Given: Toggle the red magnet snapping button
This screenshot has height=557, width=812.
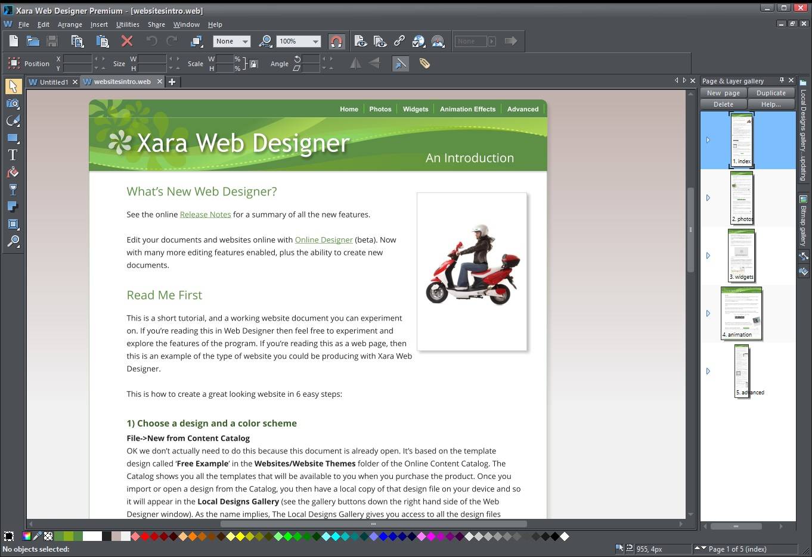Looking at the screenshot, I should tap(336, 41).
